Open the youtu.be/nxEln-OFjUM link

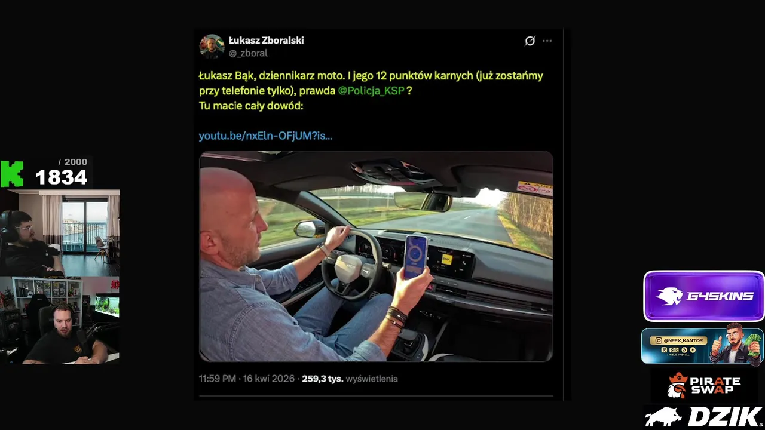coord(265,136)
